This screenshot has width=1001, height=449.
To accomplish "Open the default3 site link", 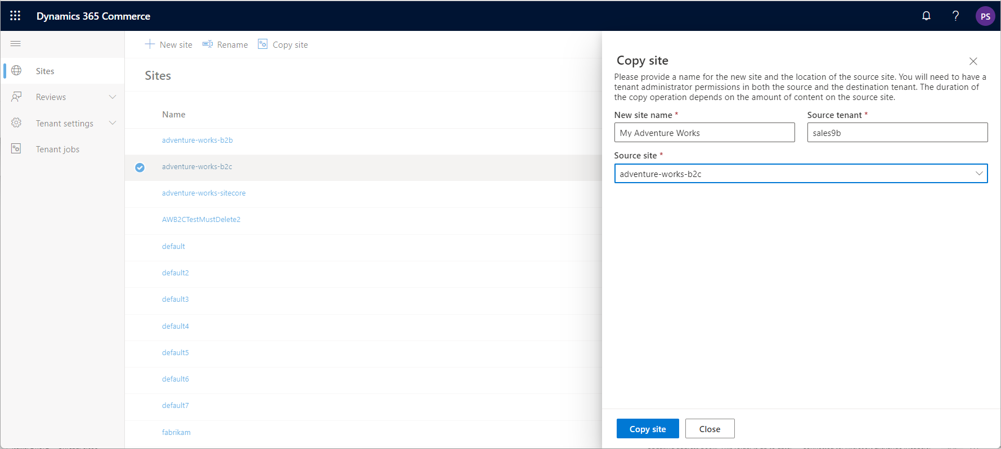I will 176,299.
